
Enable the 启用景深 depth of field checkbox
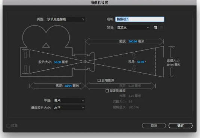coord(99,81)
